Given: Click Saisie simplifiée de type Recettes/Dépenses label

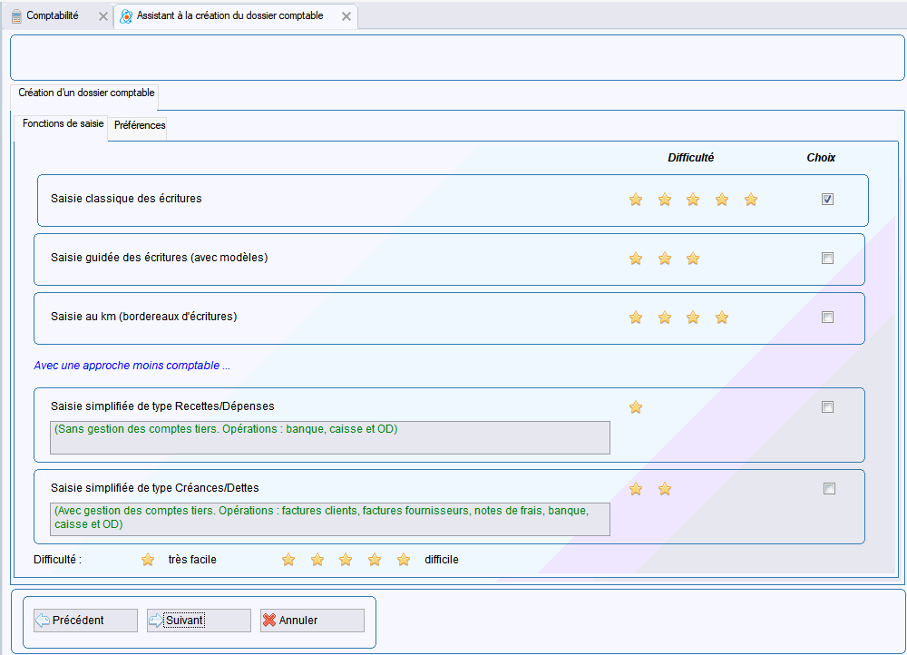Looking at the screenshot, I should coord(162,406).
